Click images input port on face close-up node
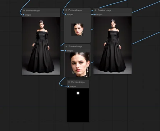 tap(66, 51)
